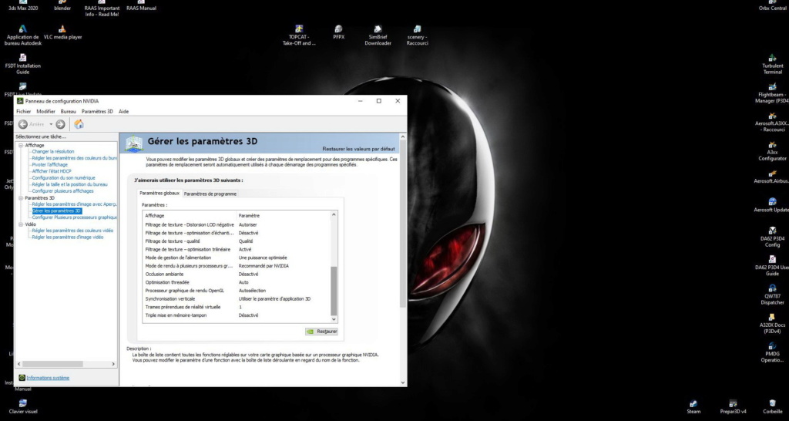Click main panel scroll down arrow
The height and width of the screenshot is (421, 789).
[x=402, y=382]
